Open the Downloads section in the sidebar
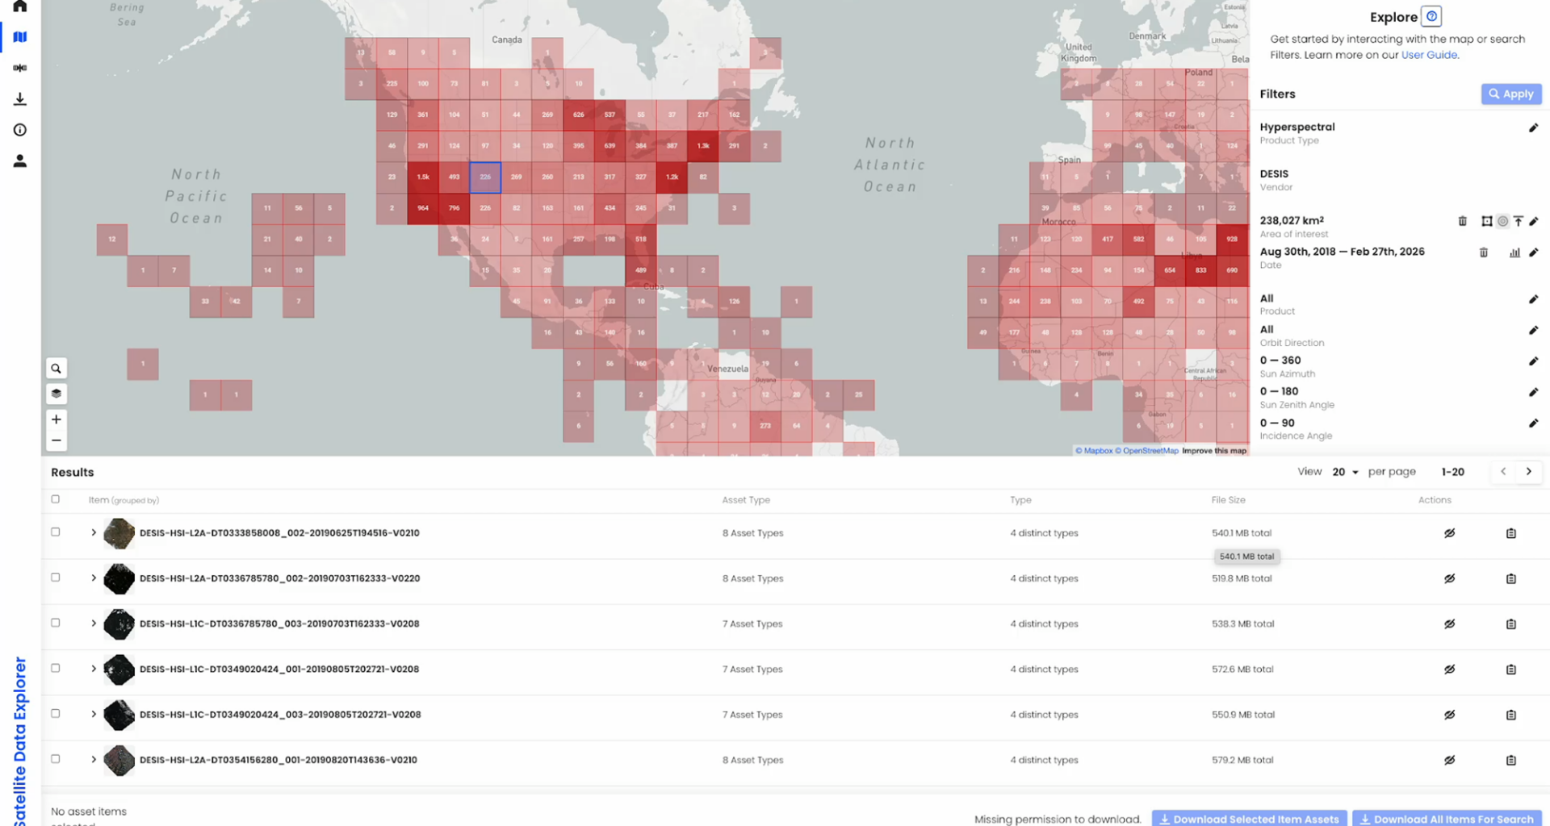 pos(19,98)
